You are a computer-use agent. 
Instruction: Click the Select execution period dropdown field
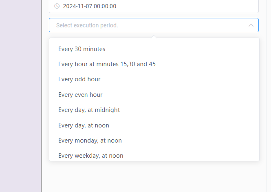click(147, 25)
